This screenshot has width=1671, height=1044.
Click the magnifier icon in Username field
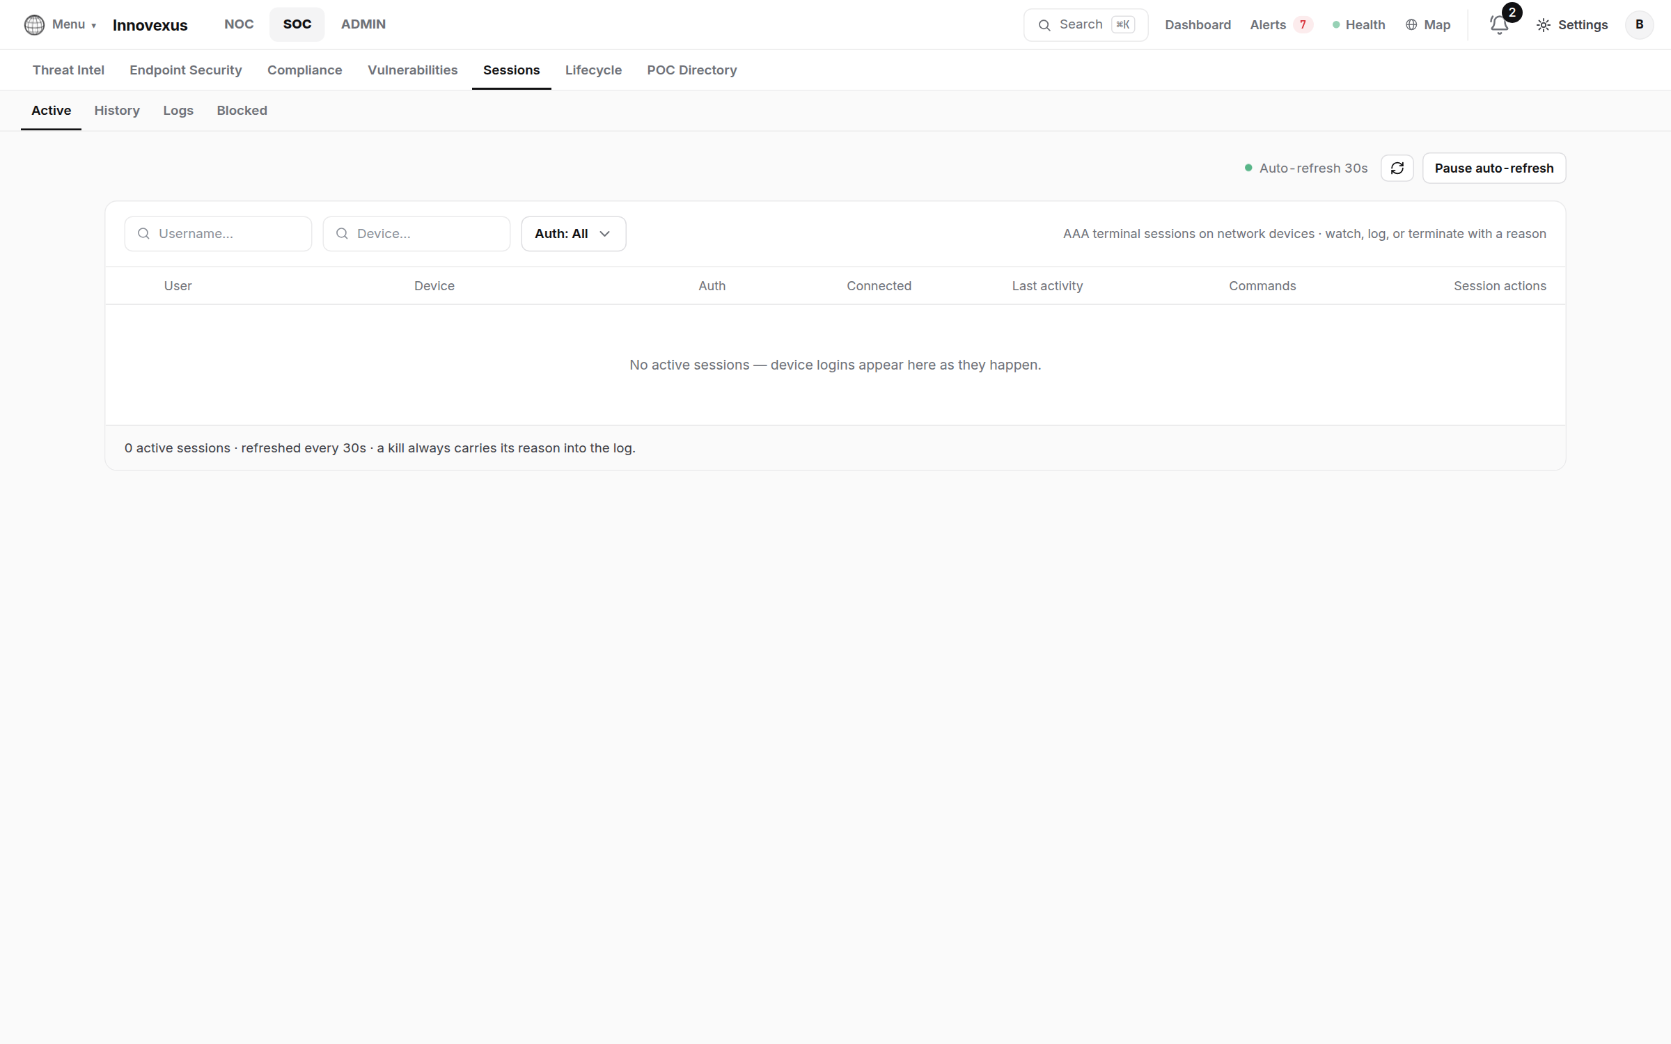click(143, 234)
